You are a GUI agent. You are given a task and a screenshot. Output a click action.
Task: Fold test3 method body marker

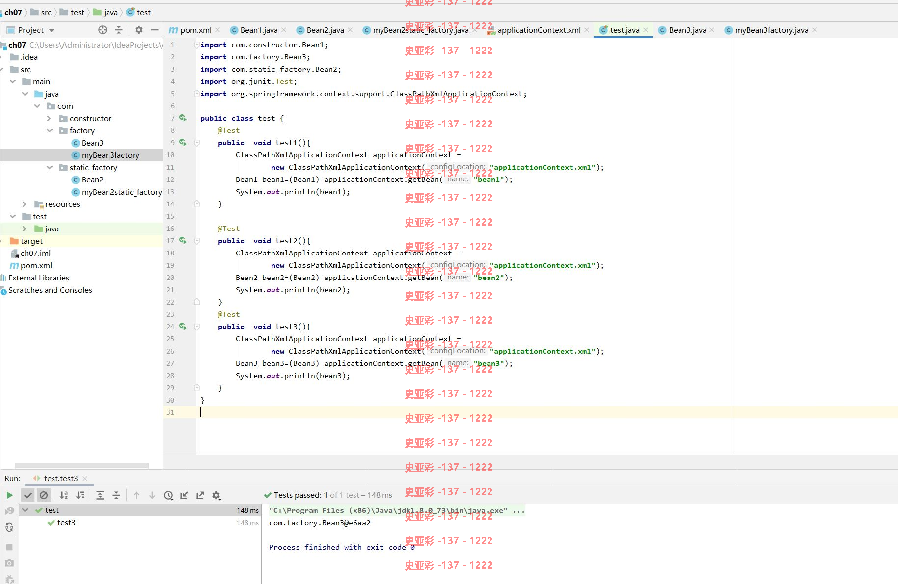coord(197,327)
